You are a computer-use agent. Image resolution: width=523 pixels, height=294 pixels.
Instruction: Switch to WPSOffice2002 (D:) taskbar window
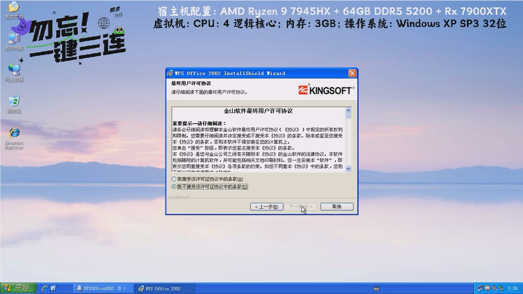coord(103,288)
